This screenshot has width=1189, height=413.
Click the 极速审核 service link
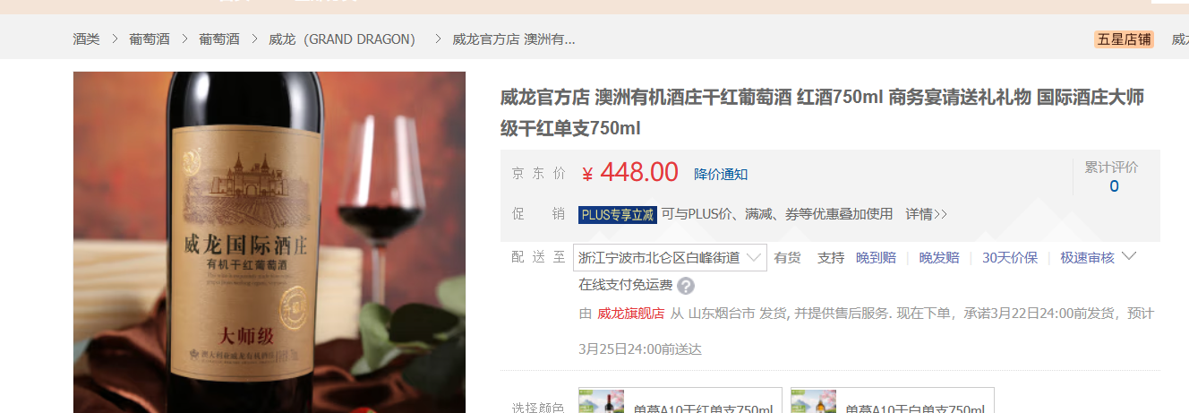[x=1087, y=257]
